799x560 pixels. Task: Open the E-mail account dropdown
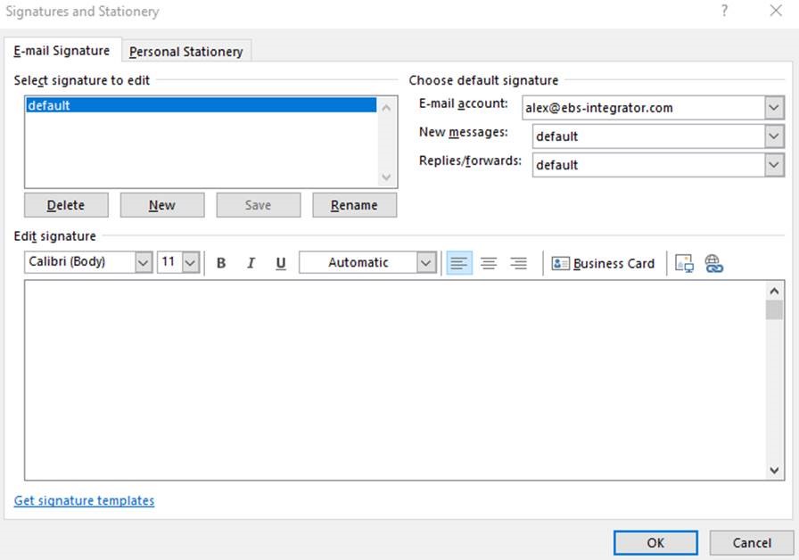(x=773, y=108)
